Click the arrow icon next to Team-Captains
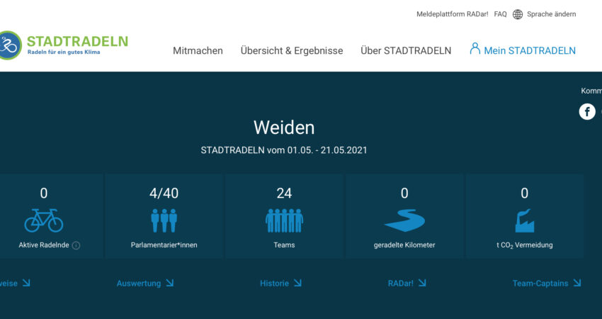The image size is (602, 319). coord(577,284)
